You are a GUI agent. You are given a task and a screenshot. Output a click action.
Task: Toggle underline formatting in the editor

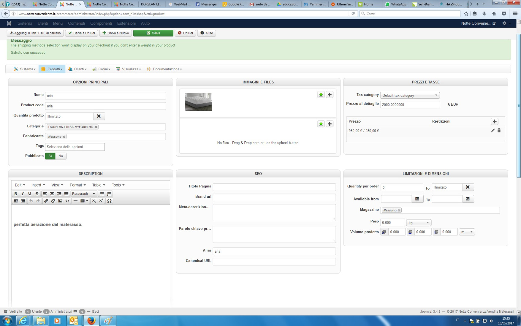tap(30, 194)
